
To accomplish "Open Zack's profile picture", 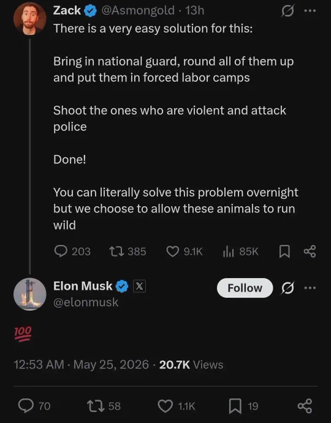I will coord(30,19).
